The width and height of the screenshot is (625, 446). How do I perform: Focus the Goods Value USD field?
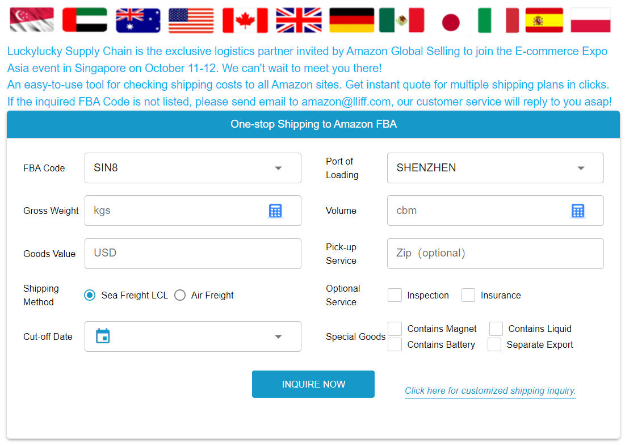click(x=193, y=254)
